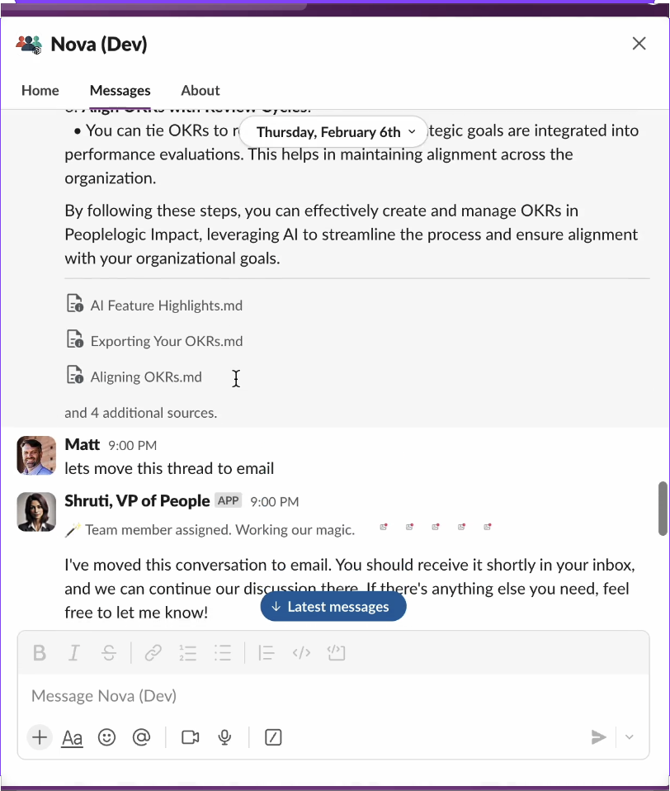This screenshot has width=670, height=791.
Task: Open the Thursday, February 6th date dropdown
Action: (x=333, y=132)
